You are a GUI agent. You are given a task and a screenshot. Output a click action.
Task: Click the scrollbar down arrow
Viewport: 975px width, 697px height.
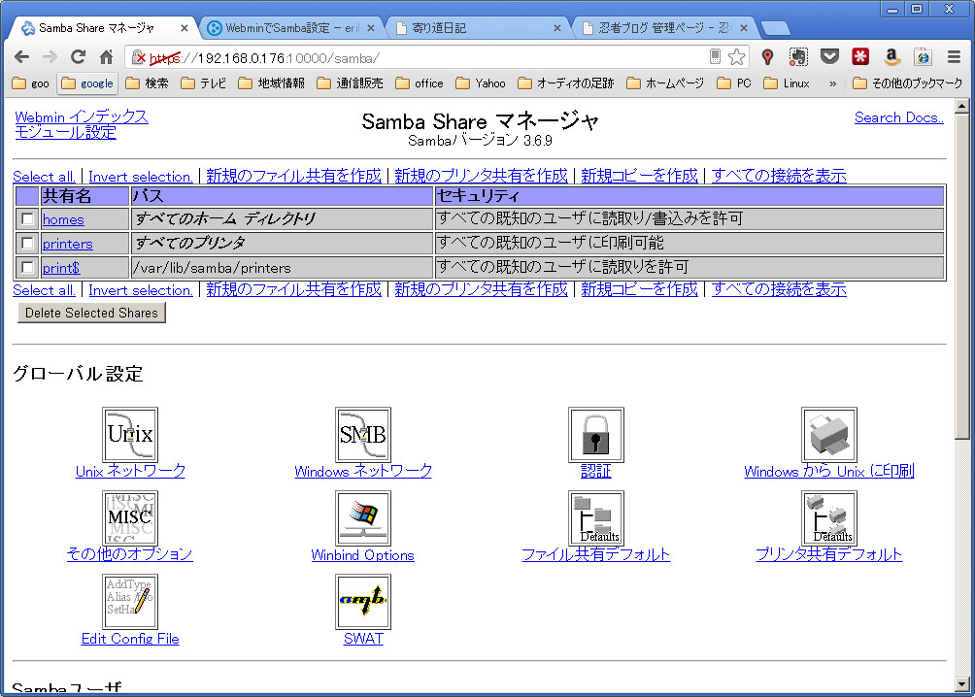[x=962, y=685]
